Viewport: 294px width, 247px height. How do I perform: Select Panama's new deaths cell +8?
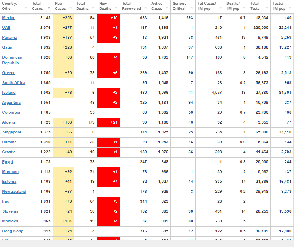(108, 38)
